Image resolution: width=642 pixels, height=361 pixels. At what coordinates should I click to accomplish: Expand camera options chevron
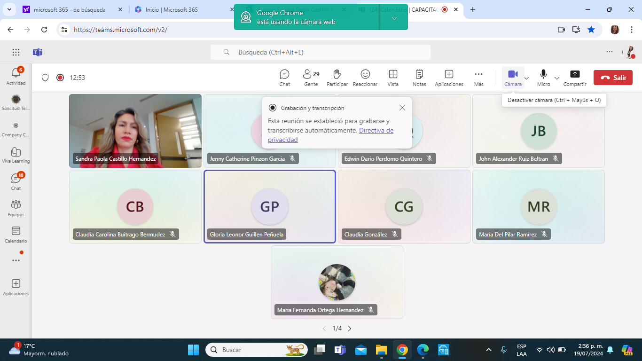click(527, 78)
